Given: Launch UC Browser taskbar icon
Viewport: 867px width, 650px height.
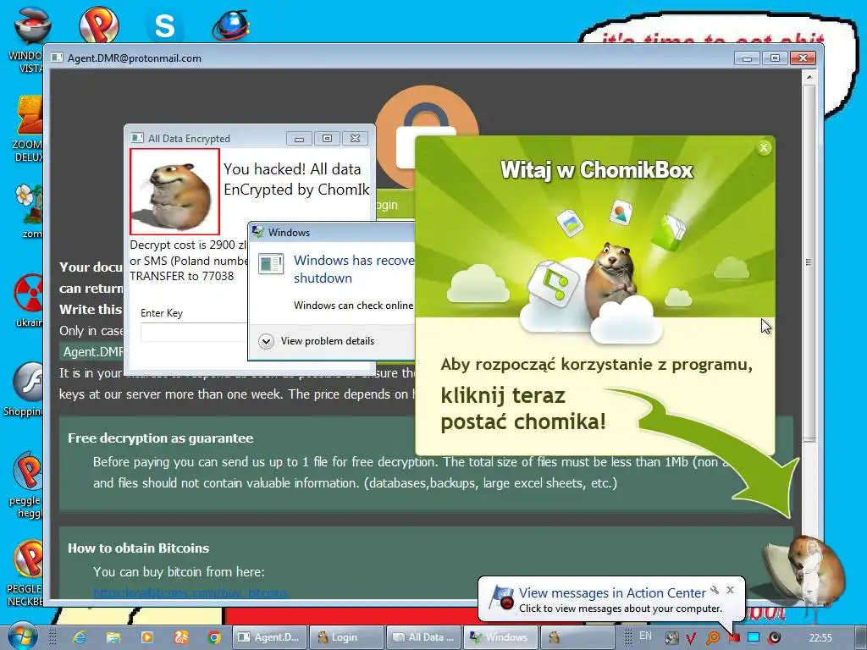Looking at the screenshot, I should click(181, 637).
